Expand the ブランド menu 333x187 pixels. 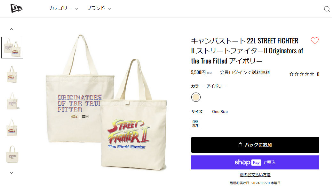click(x=99, y=9)
